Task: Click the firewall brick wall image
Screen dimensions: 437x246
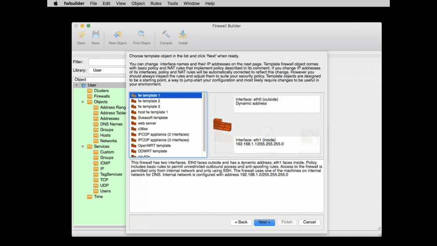Action: point(222,125)
